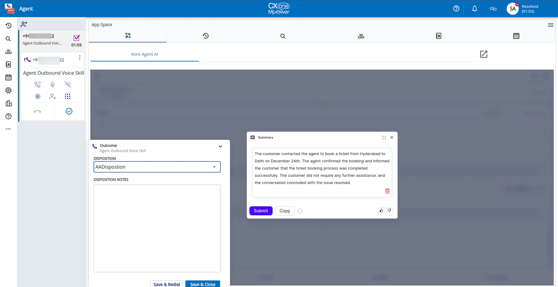Open help icon in left sidebar
Screen dimensions: 558x287
click(x=8, y=116)
